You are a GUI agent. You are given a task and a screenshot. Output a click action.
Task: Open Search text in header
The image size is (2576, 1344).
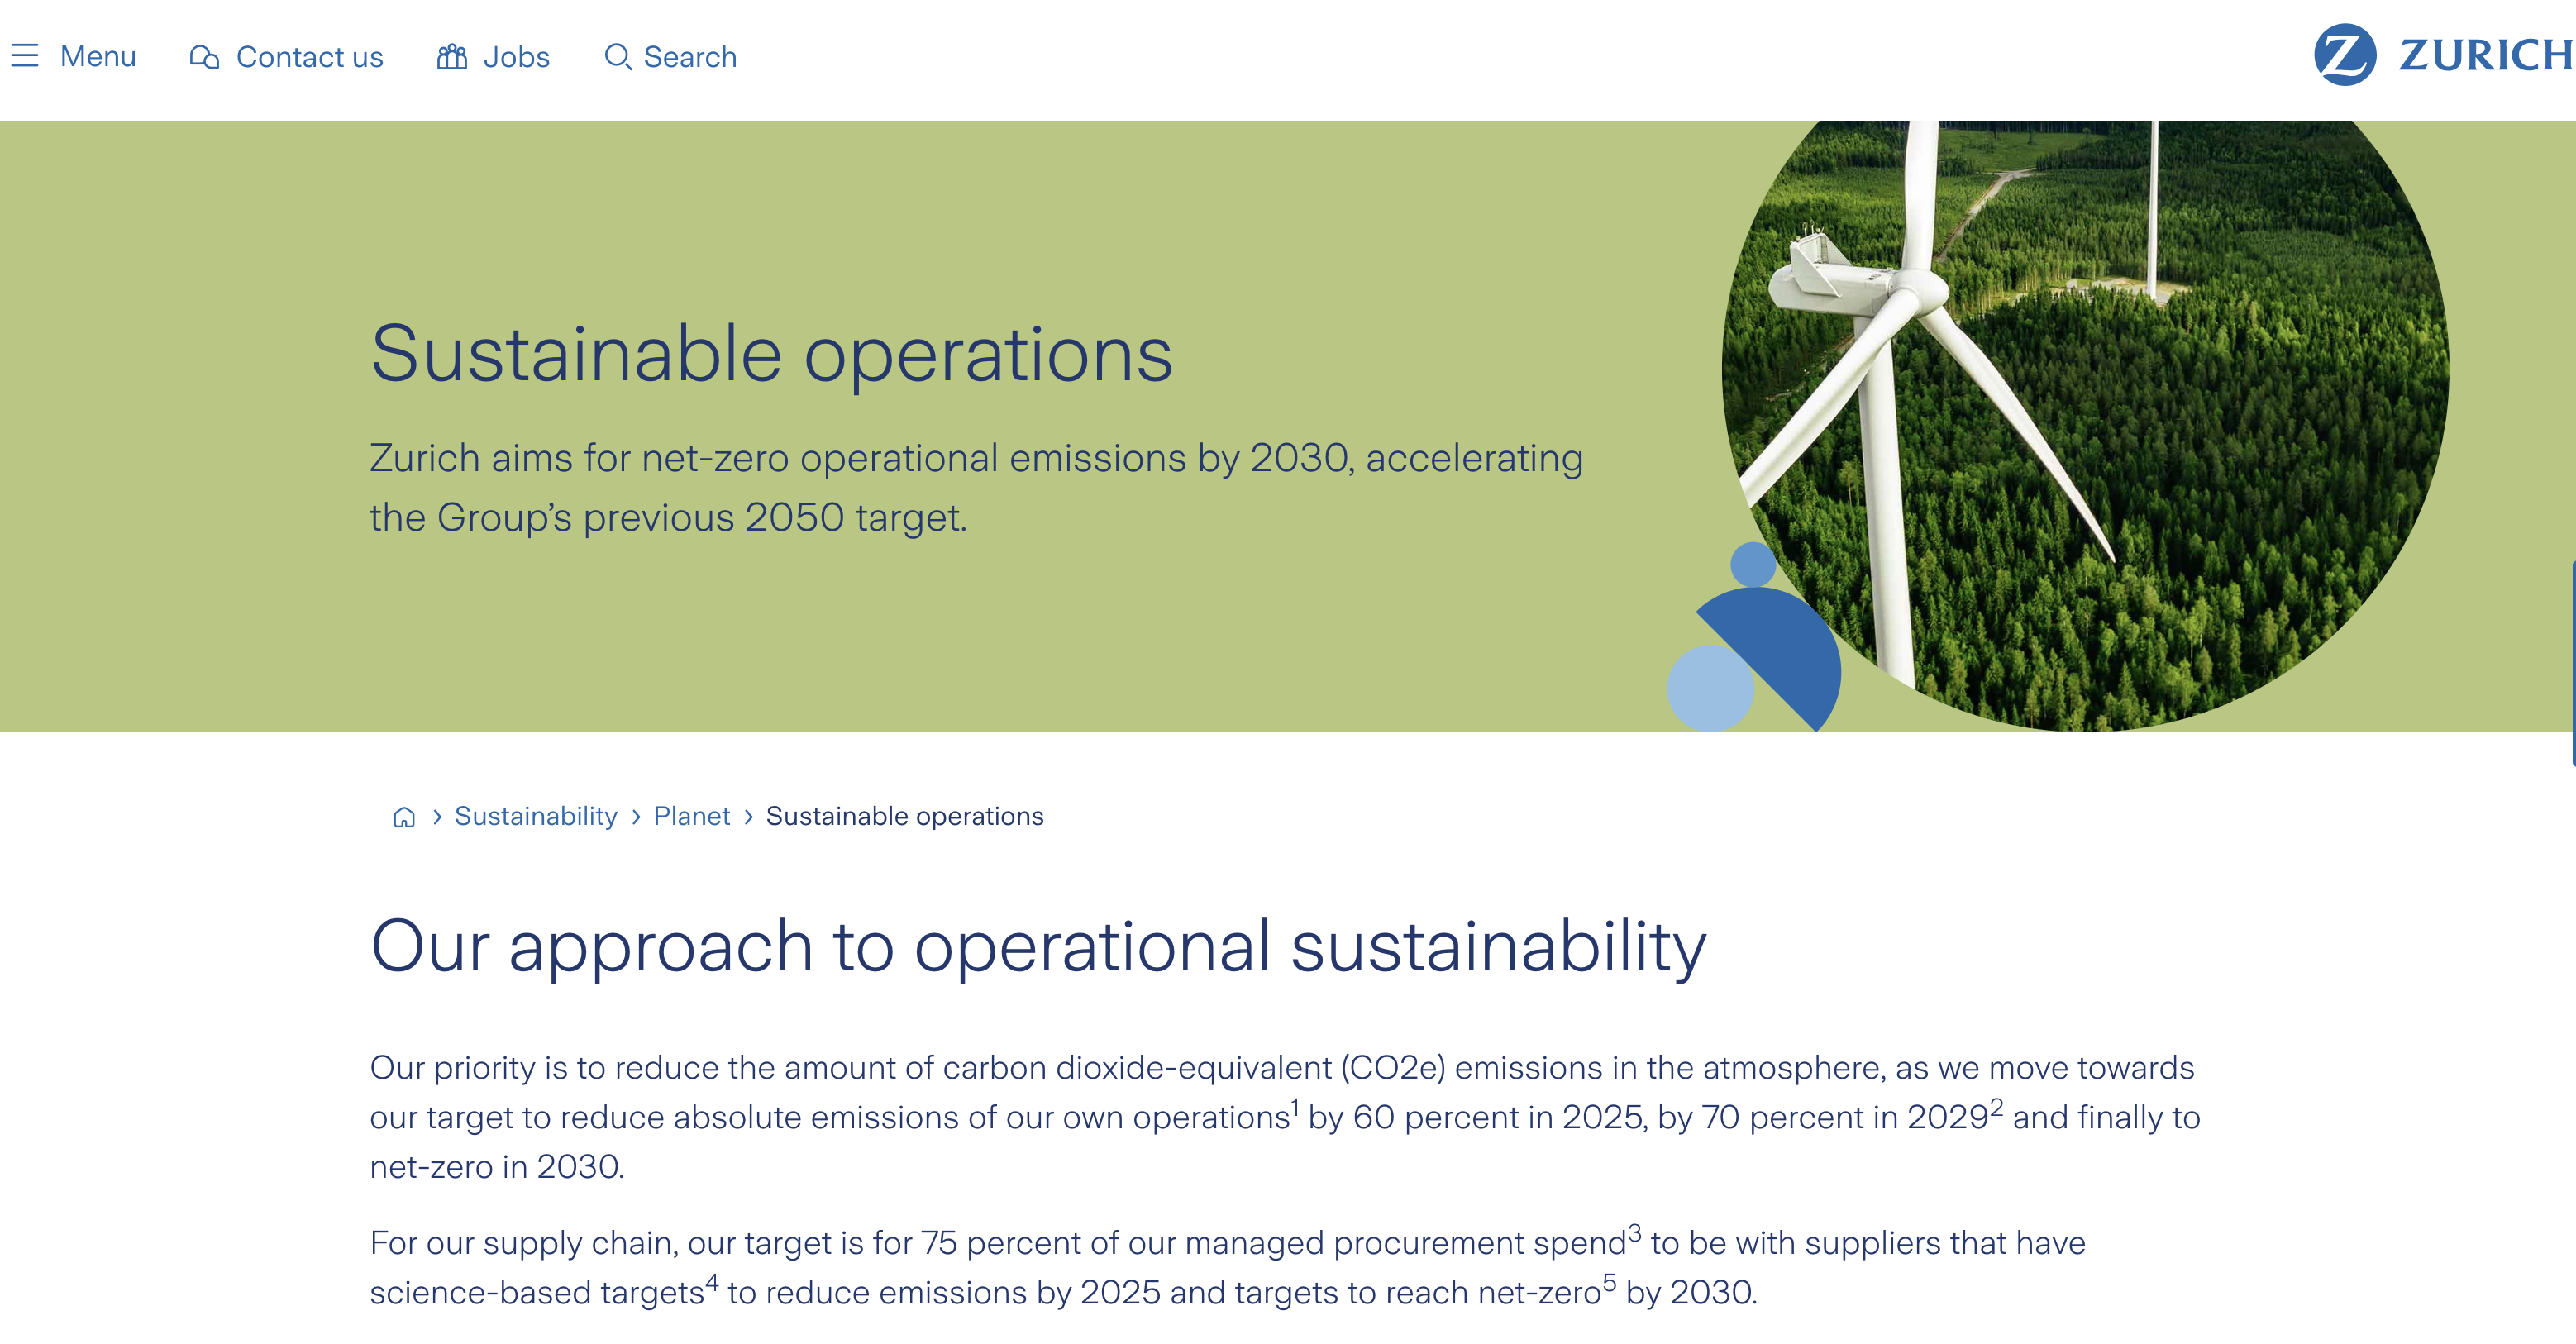690,57
